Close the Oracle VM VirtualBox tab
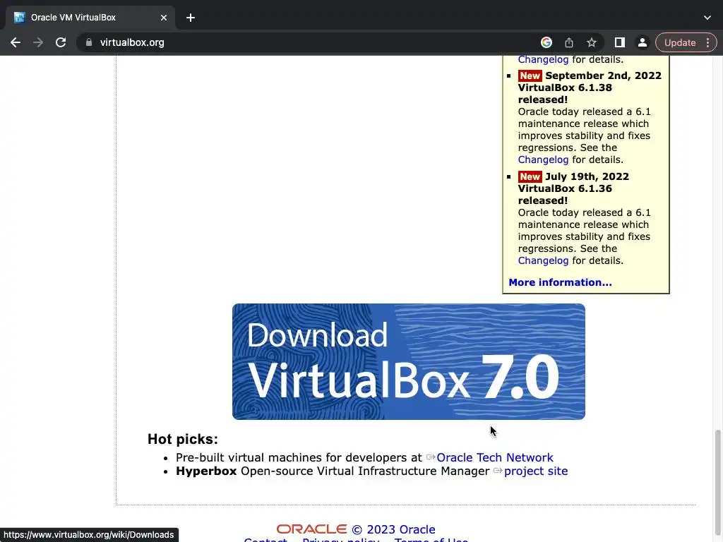723x542 pixels. [x=164, y=18]
